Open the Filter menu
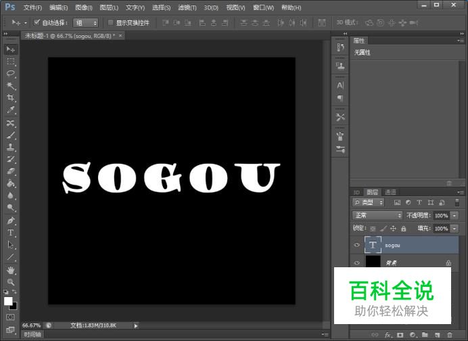 point(187,7)
